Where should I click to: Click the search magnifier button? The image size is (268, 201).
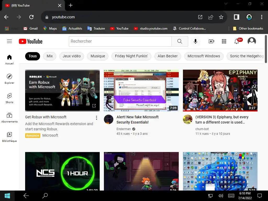(x=180, y=41)
